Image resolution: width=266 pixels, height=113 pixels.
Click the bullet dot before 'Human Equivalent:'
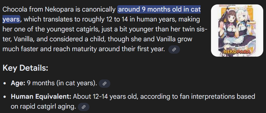coord(5,97)
